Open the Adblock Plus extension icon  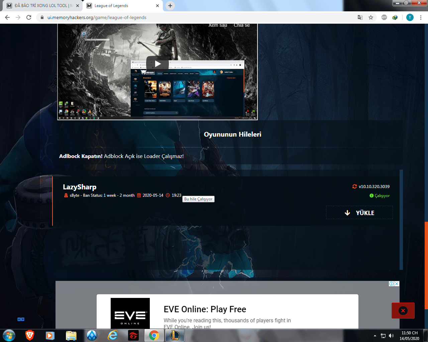(x=384, y=17)
